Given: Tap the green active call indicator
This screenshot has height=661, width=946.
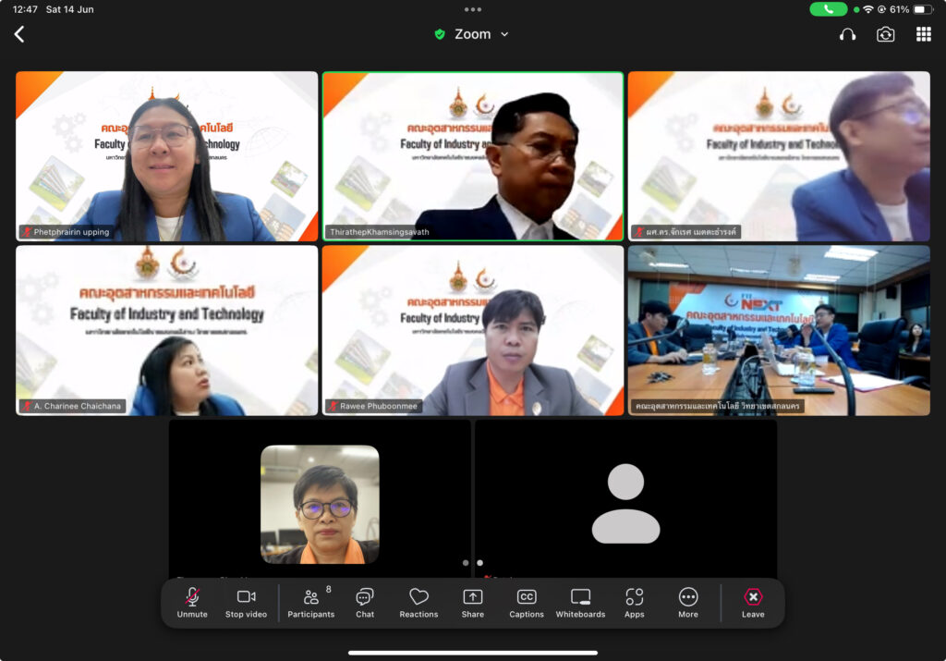Looking at the screenshot, I should pyautogui.click(x=828, y=9).
